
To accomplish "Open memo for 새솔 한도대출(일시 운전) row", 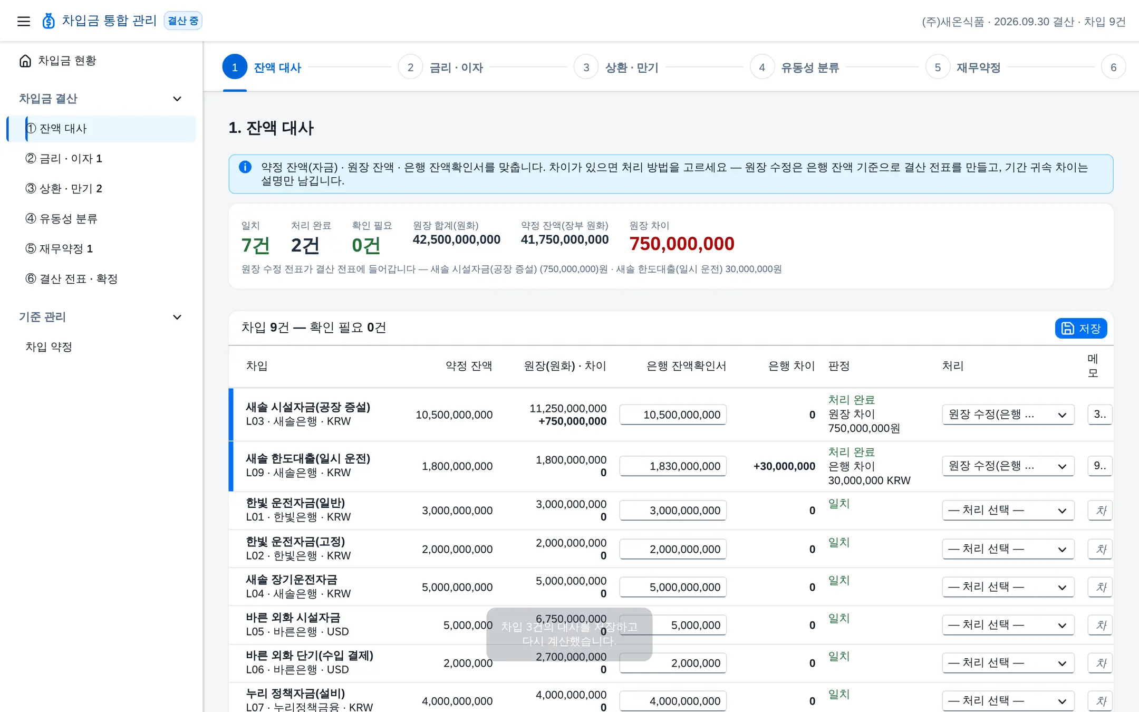I will 1100,466.
